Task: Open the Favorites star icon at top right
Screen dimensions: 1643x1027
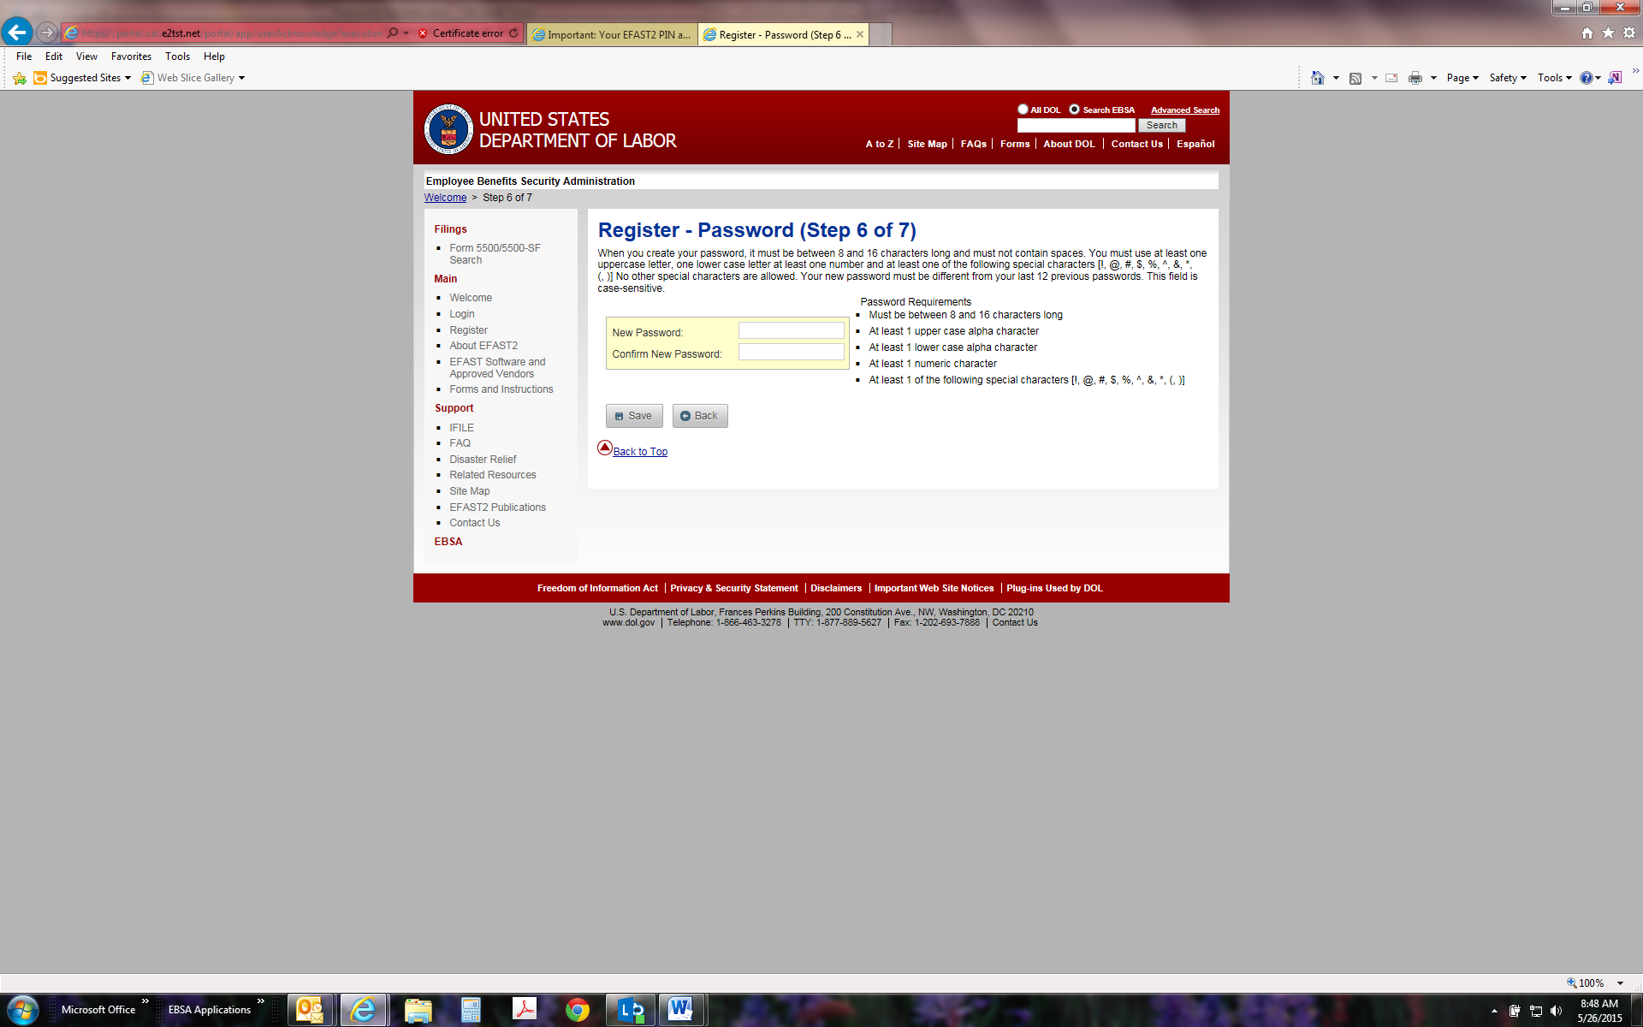Action: pyautogui.click(x=1608, y=33)
